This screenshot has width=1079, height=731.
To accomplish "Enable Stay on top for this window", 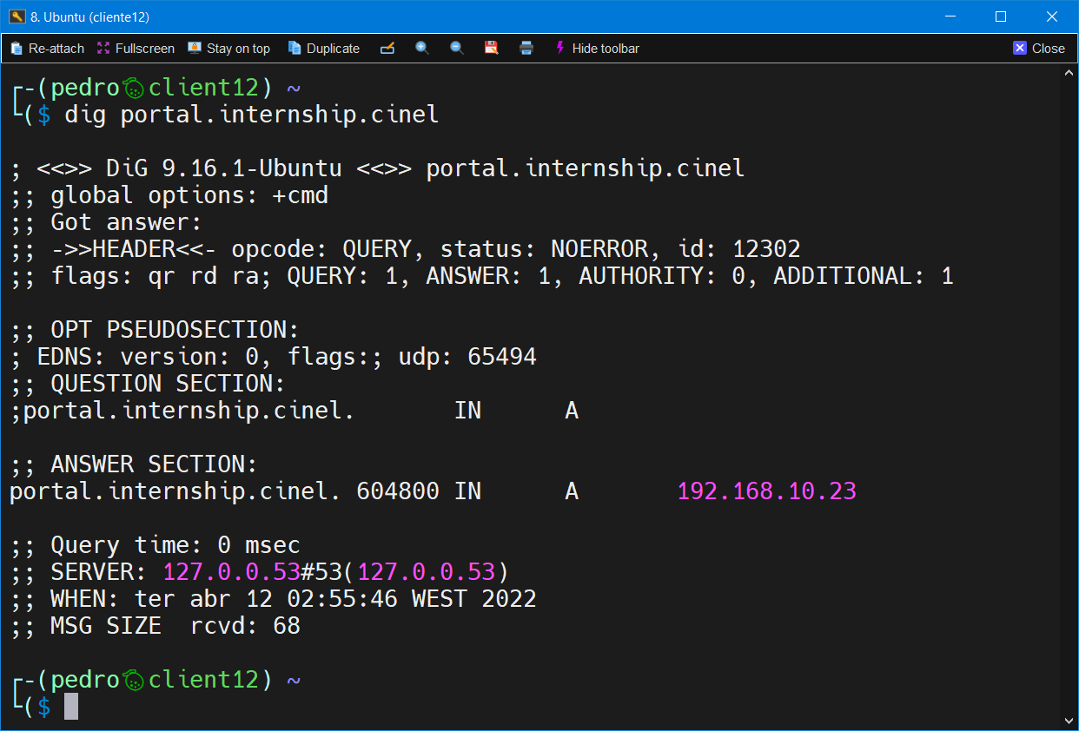I will [x=228, y=48].
